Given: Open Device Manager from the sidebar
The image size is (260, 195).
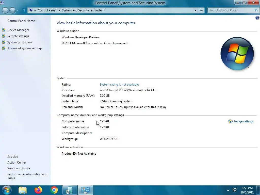Looking at the screenshot, I should (x=18, y=30).
